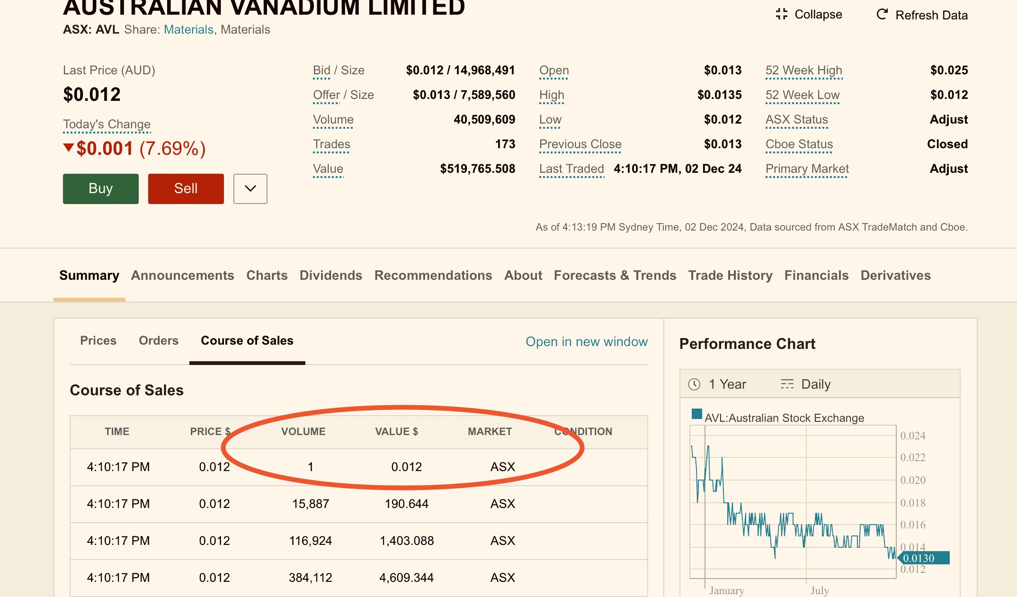
Task: Open the Daily interval selector
Action: point(805,384)
